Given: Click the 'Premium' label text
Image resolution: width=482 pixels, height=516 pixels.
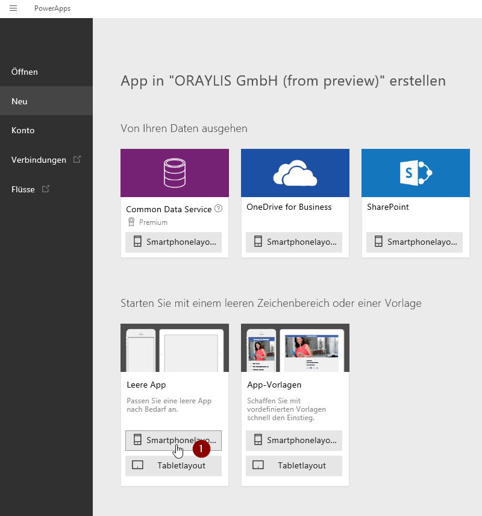Looking at the screenshot, I should click(153, 222).
